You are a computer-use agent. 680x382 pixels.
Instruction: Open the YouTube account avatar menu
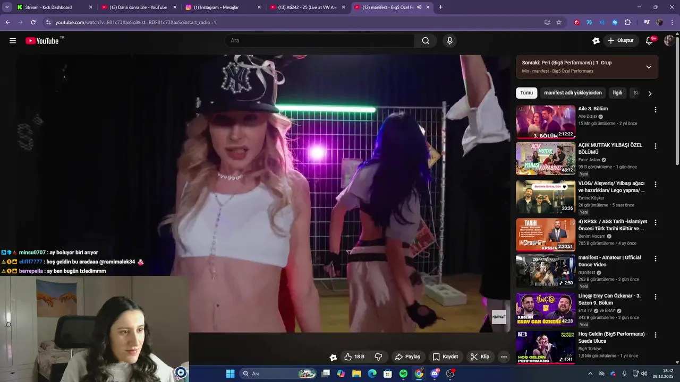point(669,41)
